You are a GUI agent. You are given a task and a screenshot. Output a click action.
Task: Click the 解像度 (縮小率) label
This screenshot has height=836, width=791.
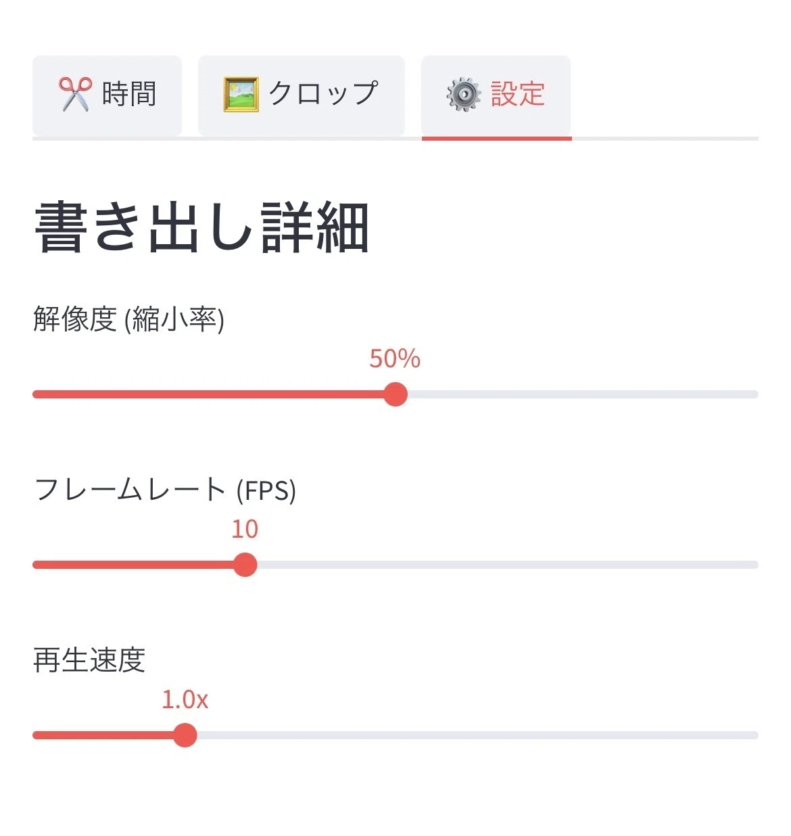point(128,319)
